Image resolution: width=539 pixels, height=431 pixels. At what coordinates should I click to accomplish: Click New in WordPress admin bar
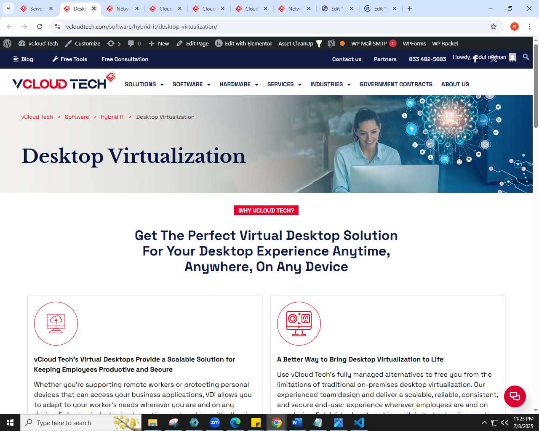pos(159,43)
